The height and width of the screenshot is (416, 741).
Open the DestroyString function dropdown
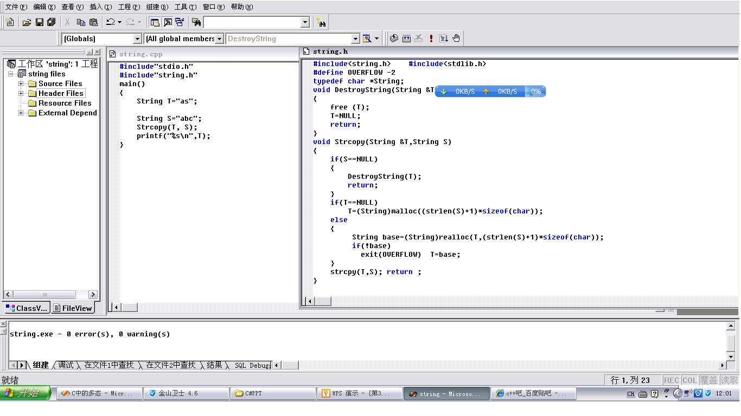tap(355, 38)
